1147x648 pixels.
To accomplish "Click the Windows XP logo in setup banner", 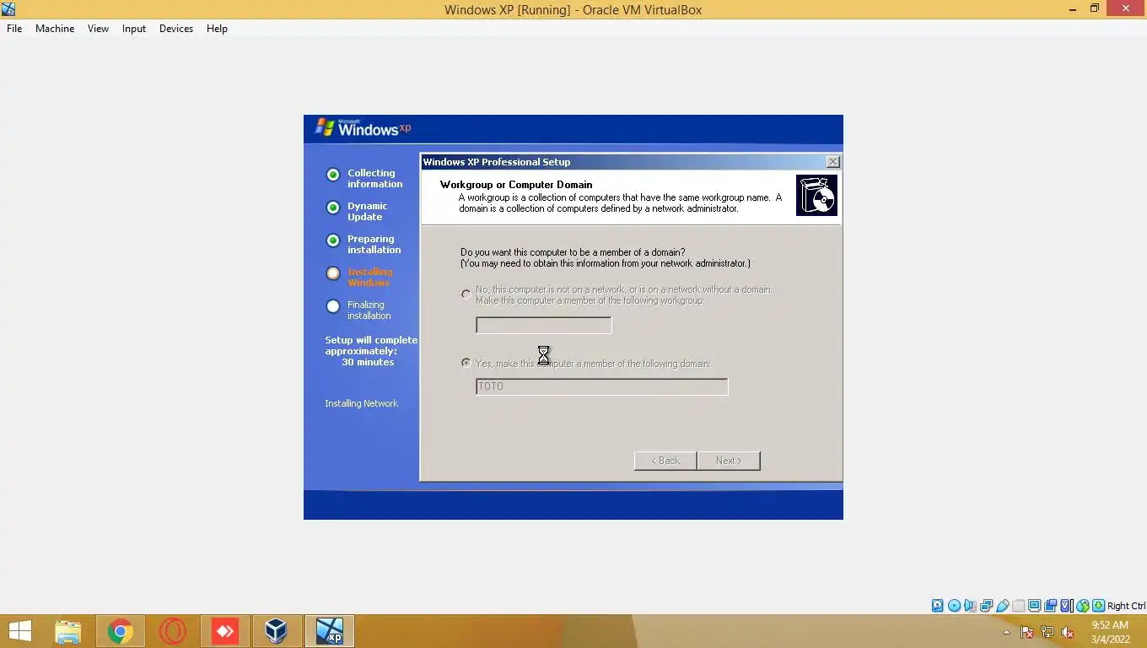I will 363,127.
